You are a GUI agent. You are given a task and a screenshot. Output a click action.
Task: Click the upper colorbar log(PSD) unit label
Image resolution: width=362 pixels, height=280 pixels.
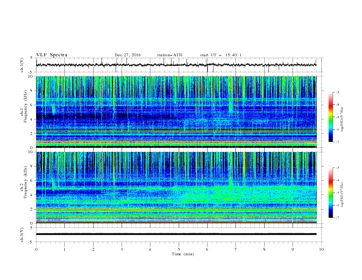click(x=342, y=119)
